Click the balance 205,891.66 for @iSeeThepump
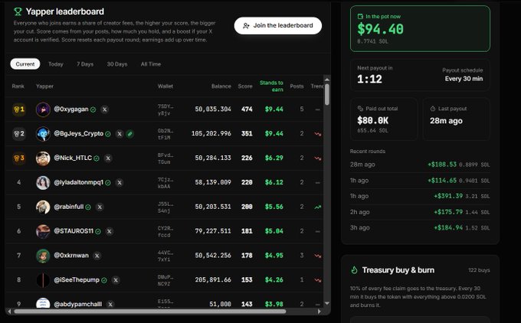Image resolution: width=521 pixels, height=323 pixels. tap(213, 280)
